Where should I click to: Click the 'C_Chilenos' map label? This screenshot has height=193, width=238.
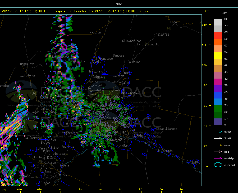[28, 75]
